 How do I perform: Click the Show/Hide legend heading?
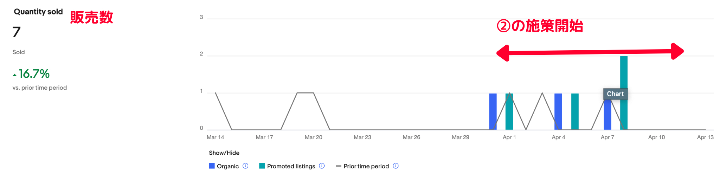(x=224, y=153)
